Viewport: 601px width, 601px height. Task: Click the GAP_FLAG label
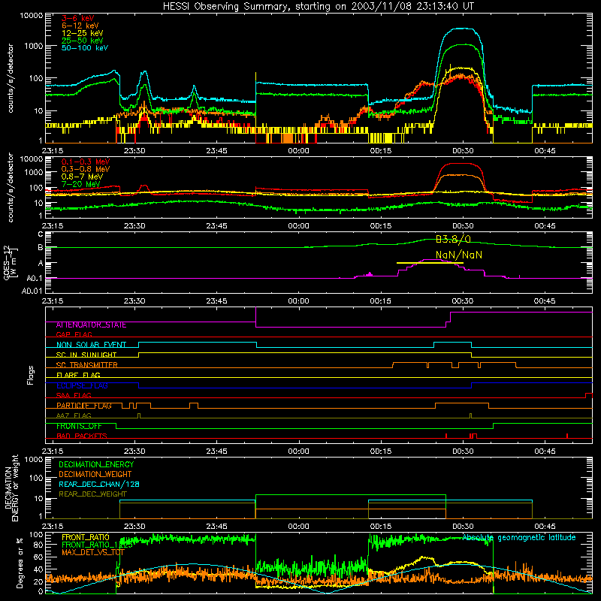74,334
